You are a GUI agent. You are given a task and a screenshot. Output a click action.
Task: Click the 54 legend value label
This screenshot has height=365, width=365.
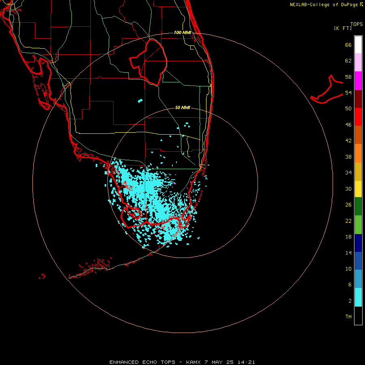(348, 92)
